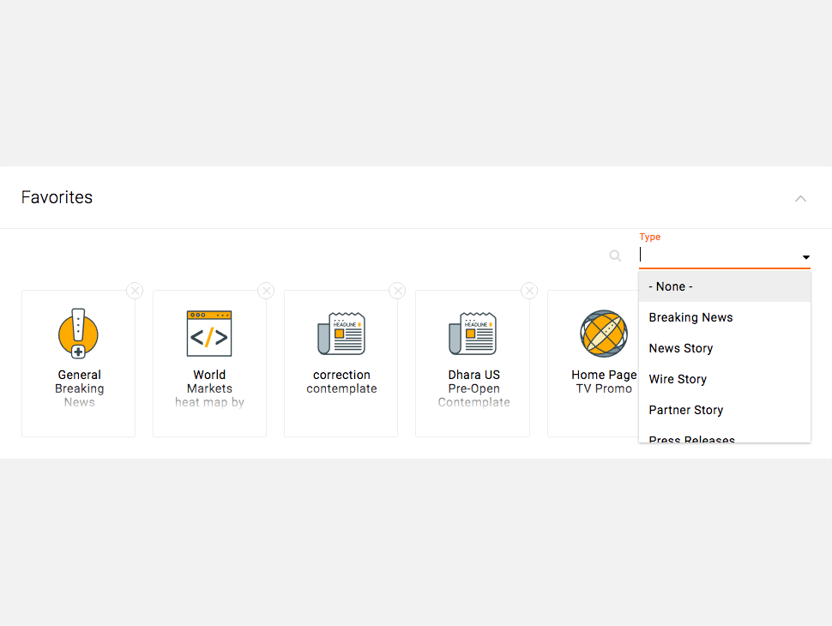Image resolution: width=832 pixels, height=626 pixels.
Task: Select News Story in the dropdown
Action: (x=724, y=348)
